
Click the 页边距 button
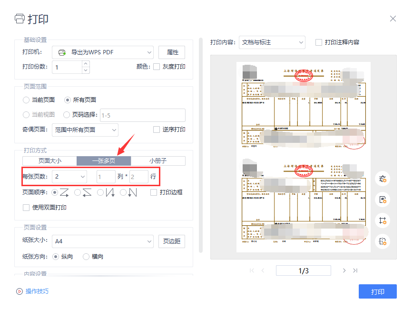(172, 241)
